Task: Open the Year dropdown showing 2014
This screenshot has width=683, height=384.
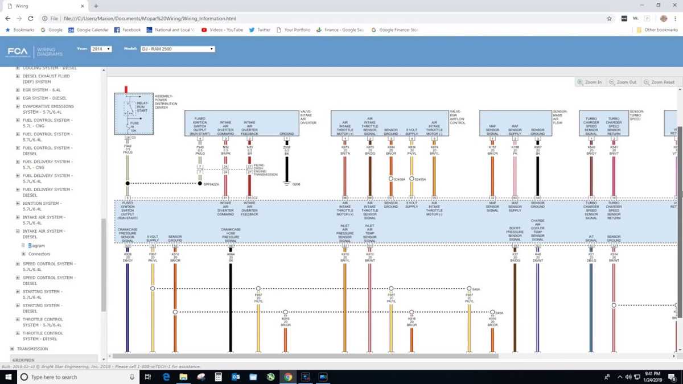Action: click(101, 49)
